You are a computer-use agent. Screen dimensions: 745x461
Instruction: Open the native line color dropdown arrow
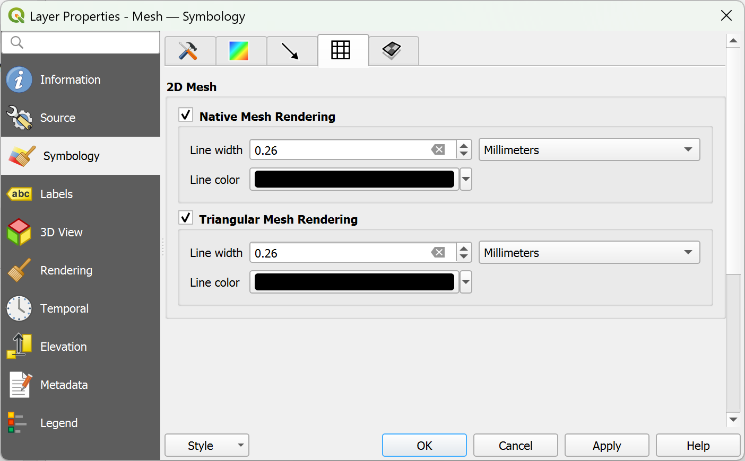point(466,179)
